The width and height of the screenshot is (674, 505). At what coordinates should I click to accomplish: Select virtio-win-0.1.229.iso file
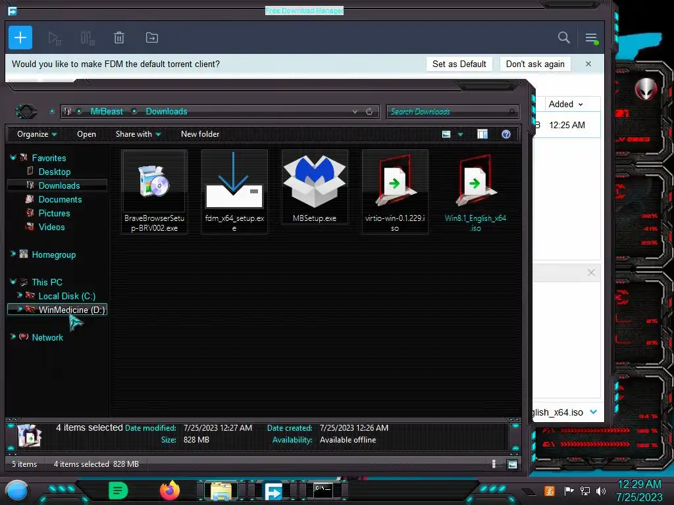tap(395, 191)
